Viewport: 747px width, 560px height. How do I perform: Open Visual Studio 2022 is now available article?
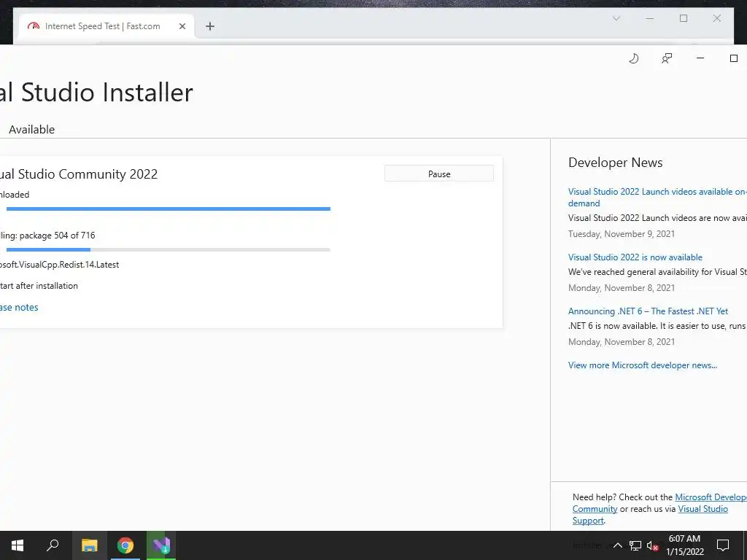(635, 257)
